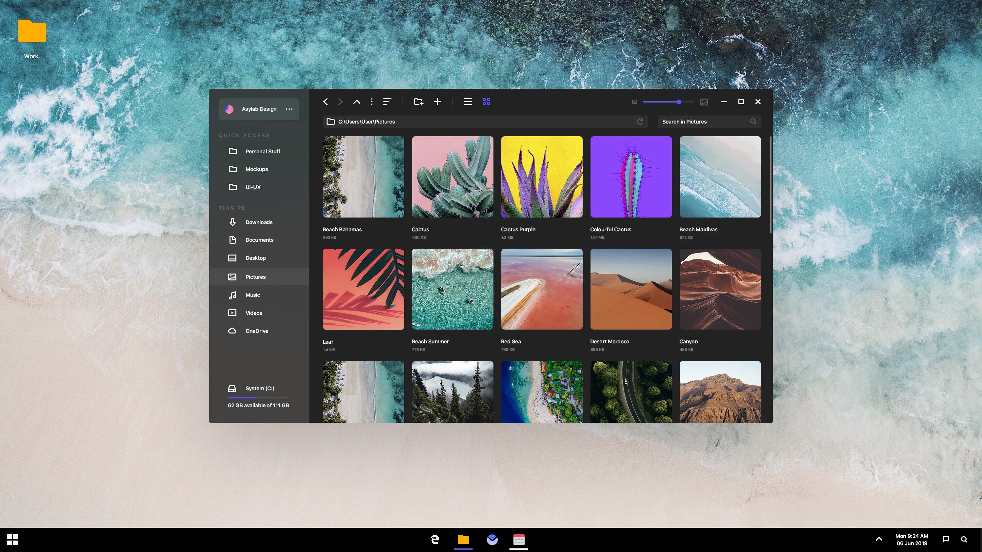Open the Personal Stuff quick access folder
Screen dimensions: 982x552
[x=262, y=151]
